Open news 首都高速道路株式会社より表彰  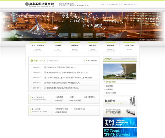pyautogui.click(x=63, y=88)
